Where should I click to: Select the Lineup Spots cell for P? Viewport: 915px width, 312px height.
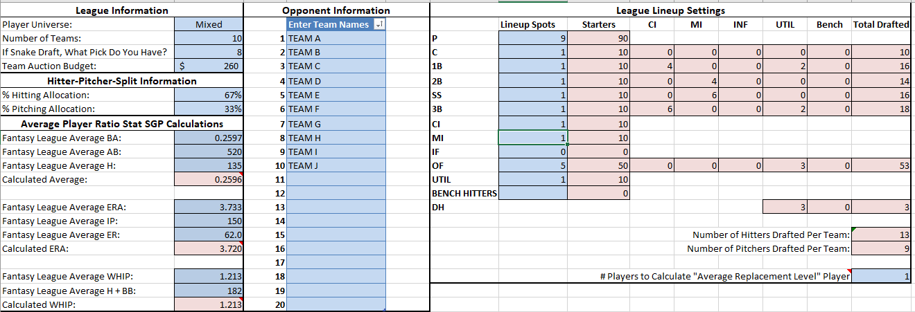[x=532, y=39]
